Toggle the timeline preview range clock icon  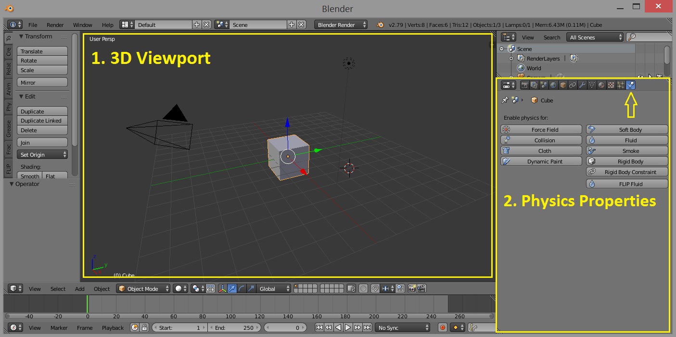pos(134,327)
